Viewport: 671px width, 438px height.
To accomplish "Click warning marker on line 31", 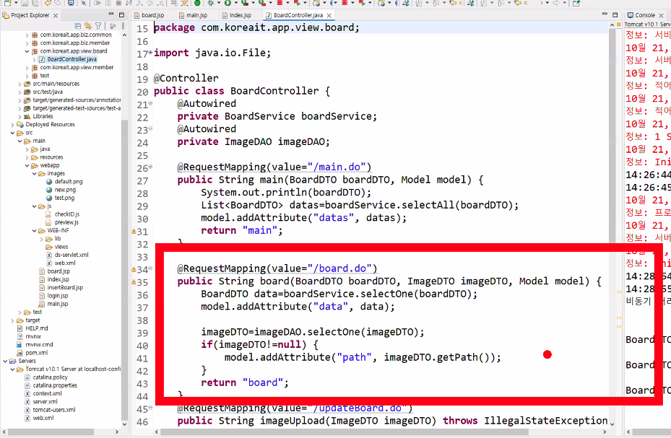I will pyautogui.click(x=134, y=232).
